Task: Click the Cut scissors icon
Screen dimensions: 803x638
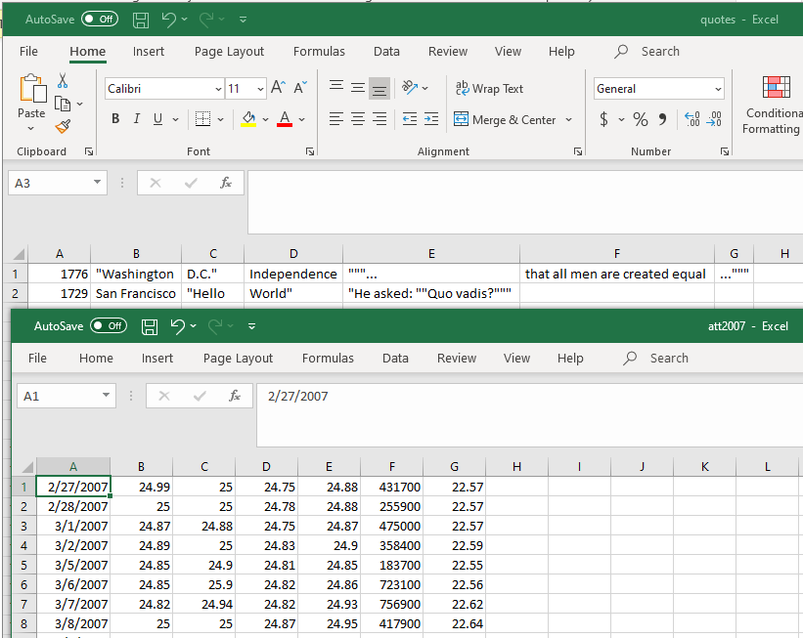Action: [63, 81]
